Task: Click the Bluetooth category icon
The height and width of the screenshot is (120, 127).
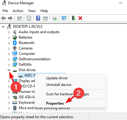Action: pyautogui.click(x=15, y=43)
